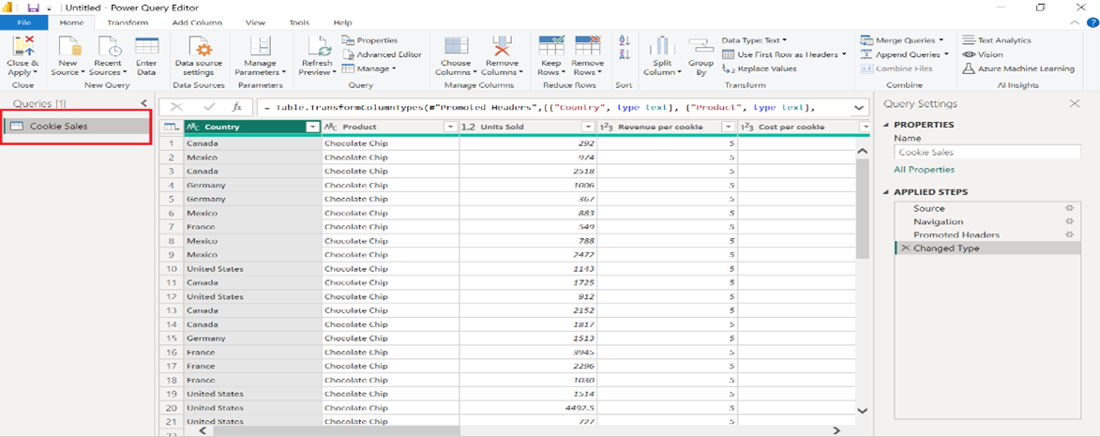1100x437 pixels.
Task: Switch to the Tools tab
Action: [299, 23]
